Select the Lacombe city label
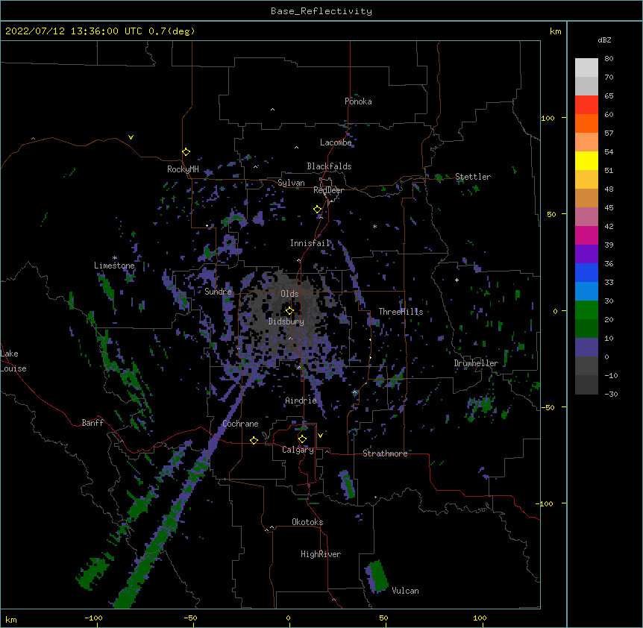 336,142
